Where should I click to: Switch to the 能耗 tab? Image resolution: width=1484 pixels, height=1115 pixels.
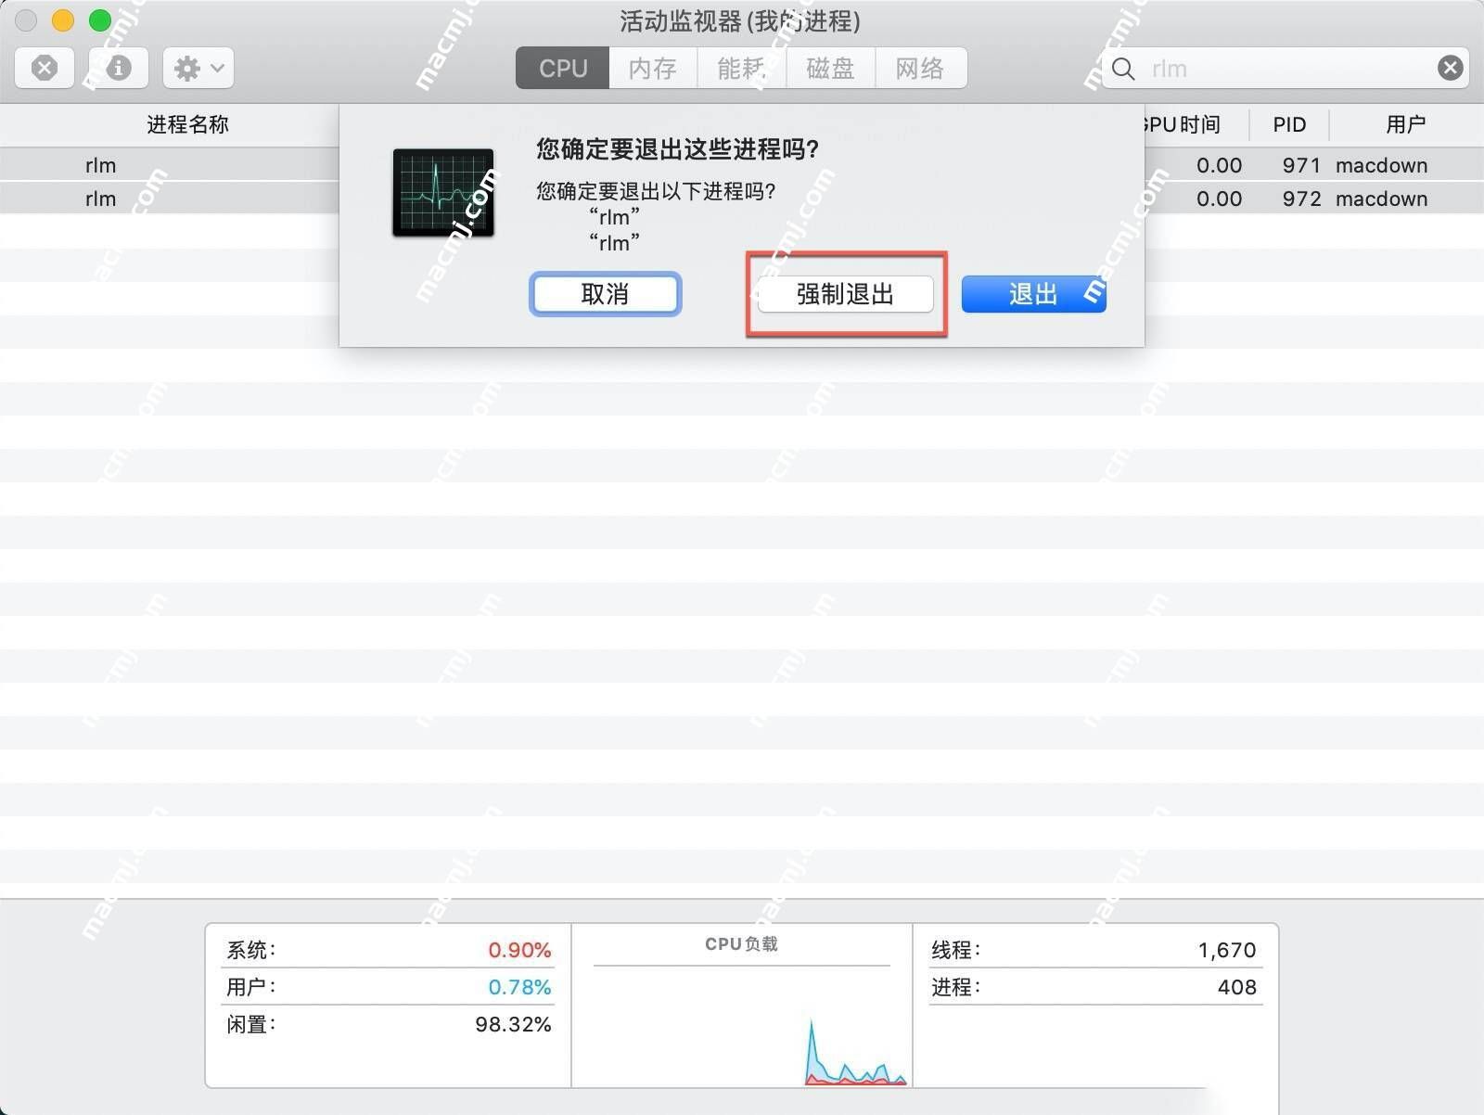coord(742,68)
